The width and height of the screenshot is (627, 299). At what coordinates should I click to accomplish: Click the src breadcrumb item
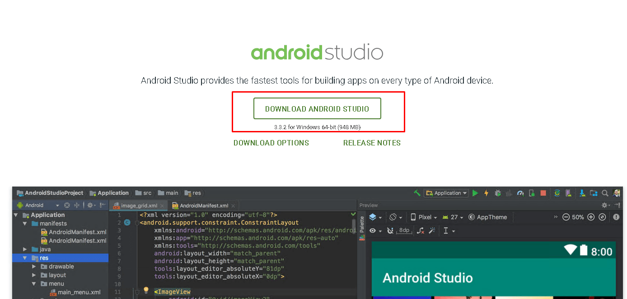click(143, 193)
